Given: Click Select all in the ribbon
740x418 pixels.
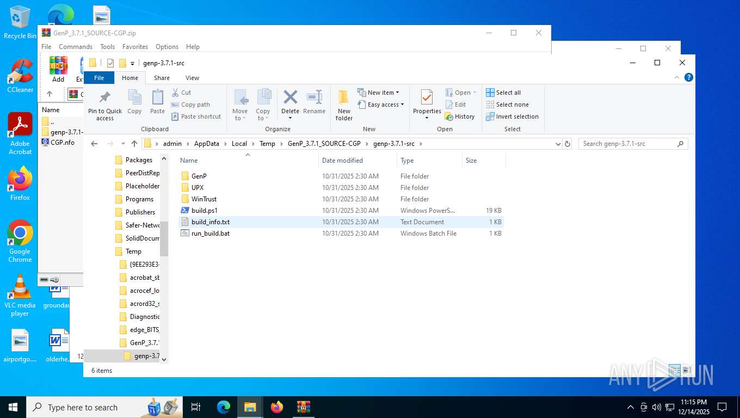Looking at the screenshot, I should pyautogui.click(x=503, y=93).
